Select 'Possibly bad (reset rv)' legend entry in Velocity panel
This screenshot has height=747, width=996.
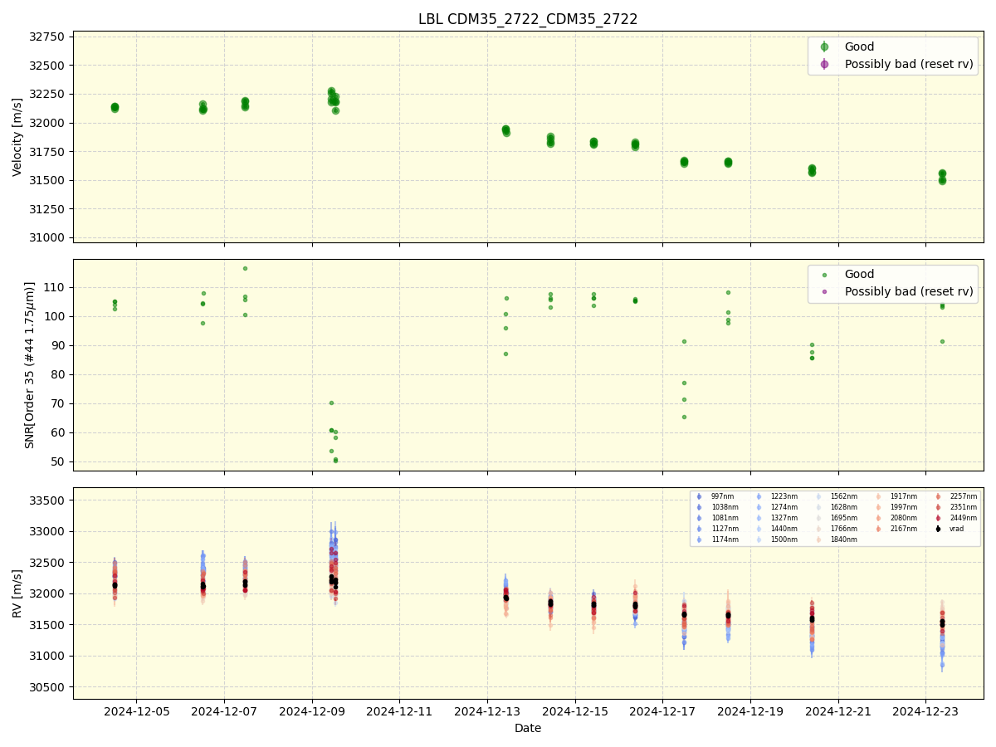coord(909,64)
